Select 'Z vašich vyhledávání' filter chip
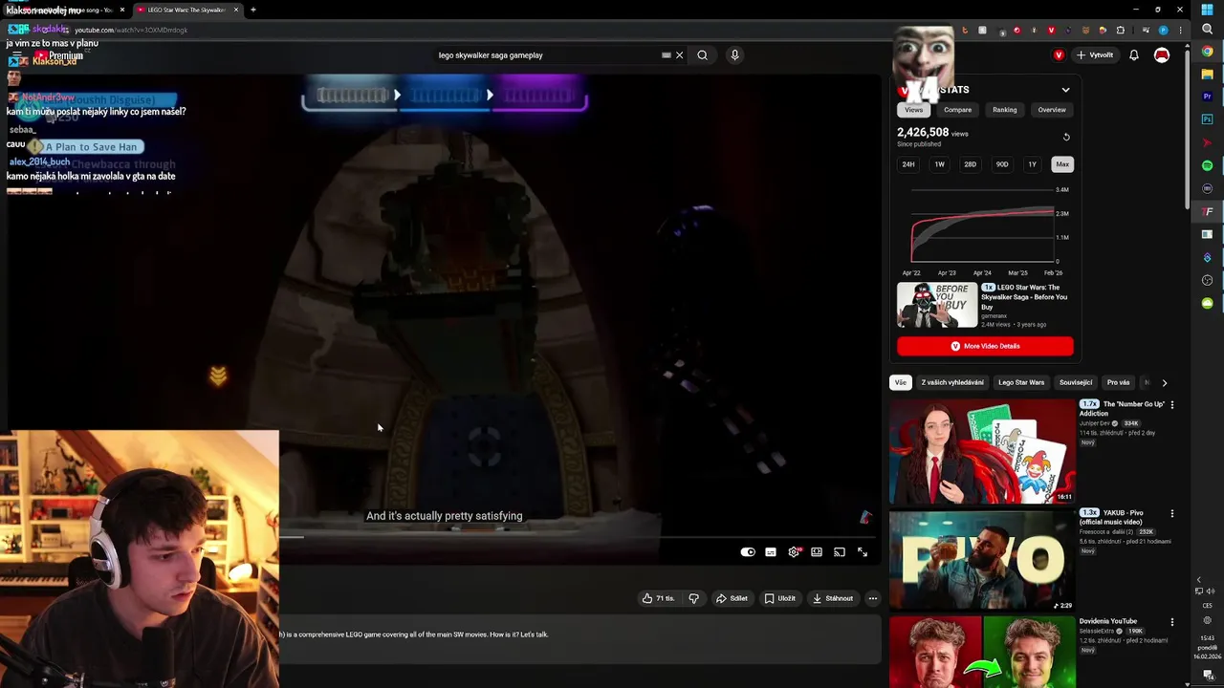 (952, 382)
